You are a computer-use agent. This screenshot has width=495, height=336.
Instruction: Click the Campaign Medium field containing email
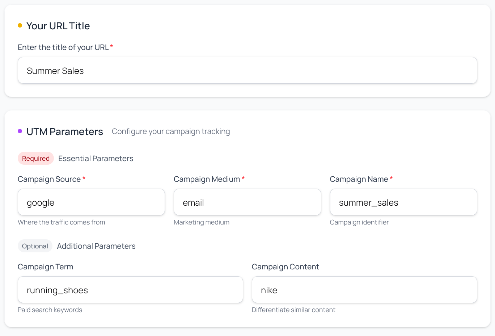tap(247, 202)
